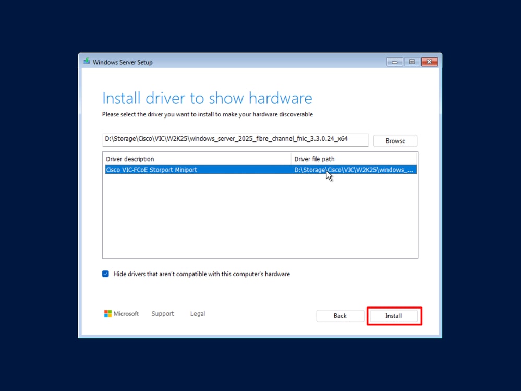Click the Microsoft four-square logo
This screenshot has width=521, height=391.
click(109, 313)
